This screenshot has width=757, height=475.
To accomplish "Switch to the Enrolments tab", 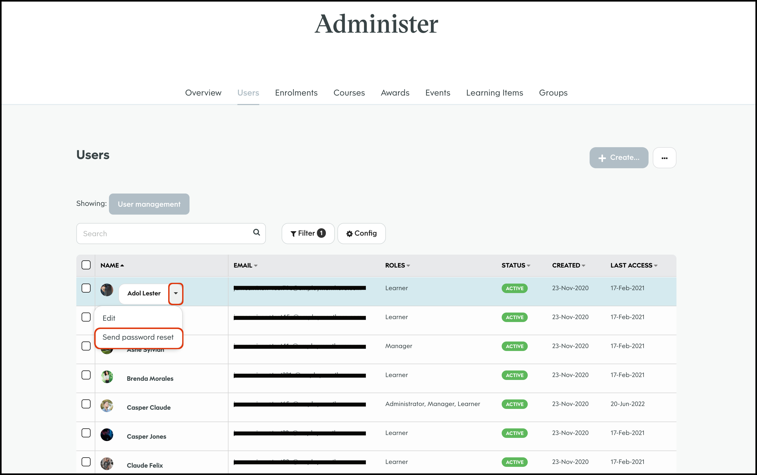I will point(296,93).
